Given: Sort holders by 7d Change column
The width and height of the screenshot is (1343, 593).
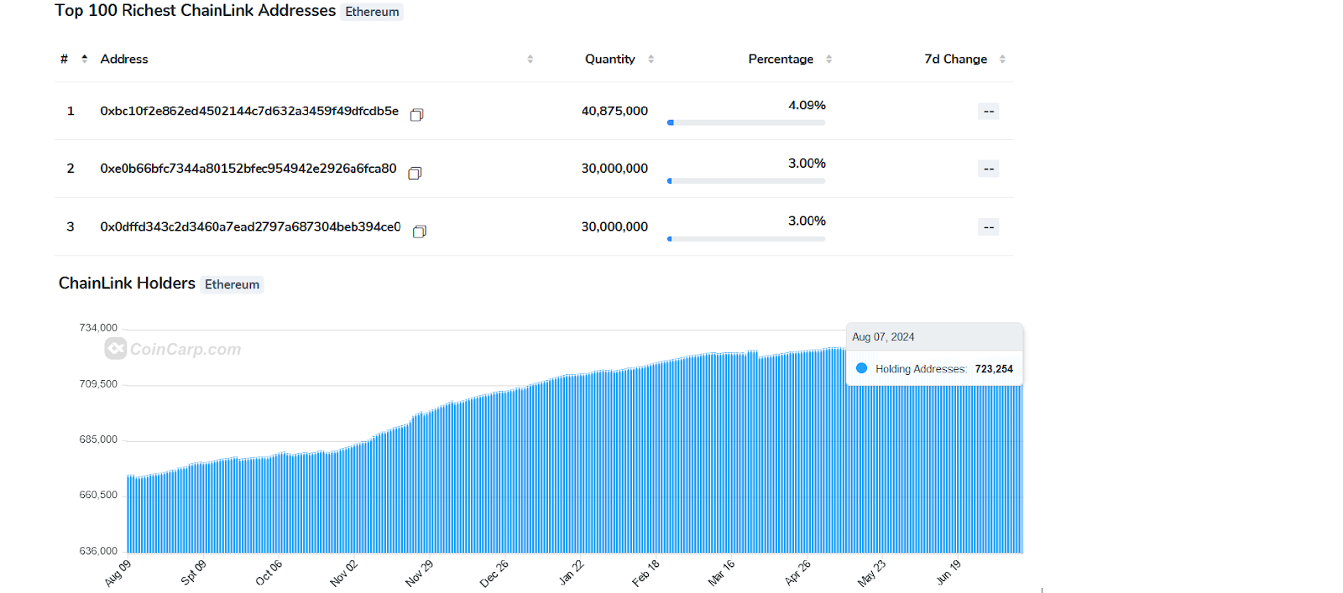Looking at the screenshot, I should click(1002, 59).
